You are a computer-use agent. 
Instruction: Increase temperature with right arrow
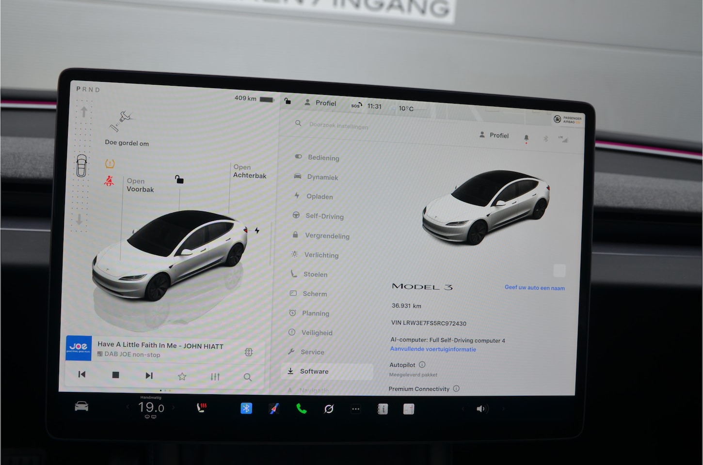click(x=173, y=407)
